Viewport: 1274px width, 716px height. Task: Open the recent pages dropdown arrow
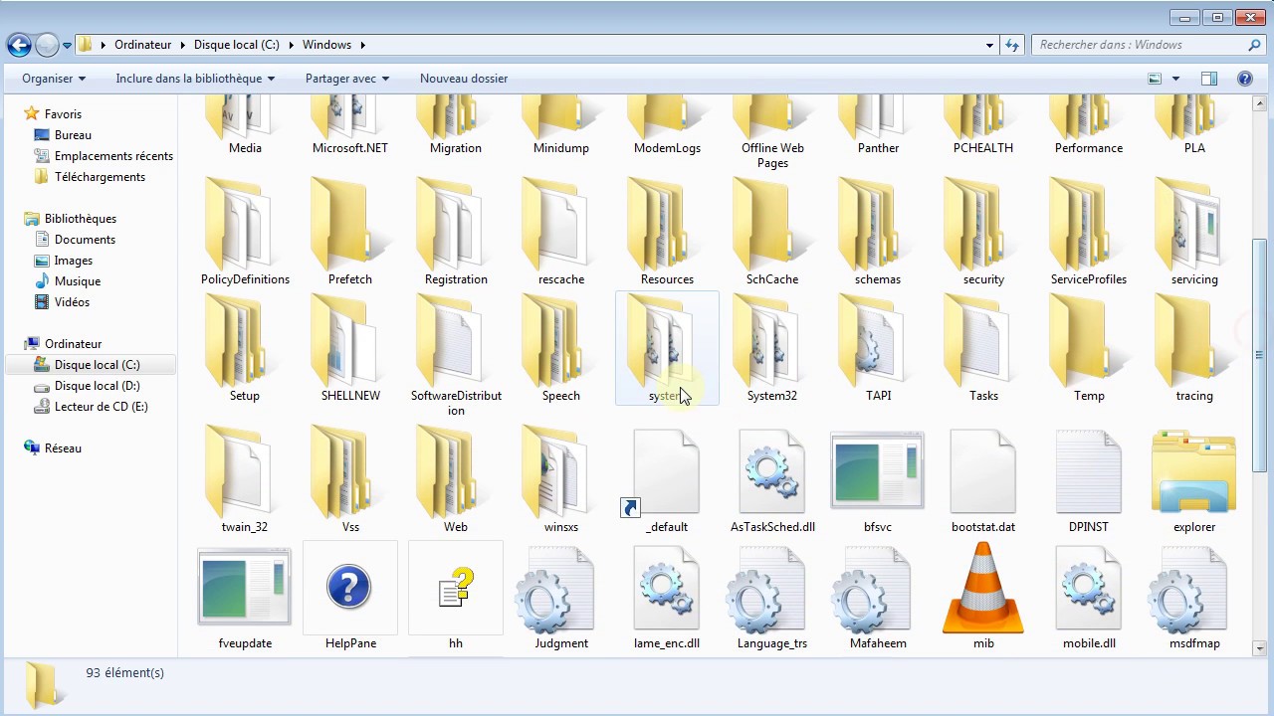tap(67, 46)
